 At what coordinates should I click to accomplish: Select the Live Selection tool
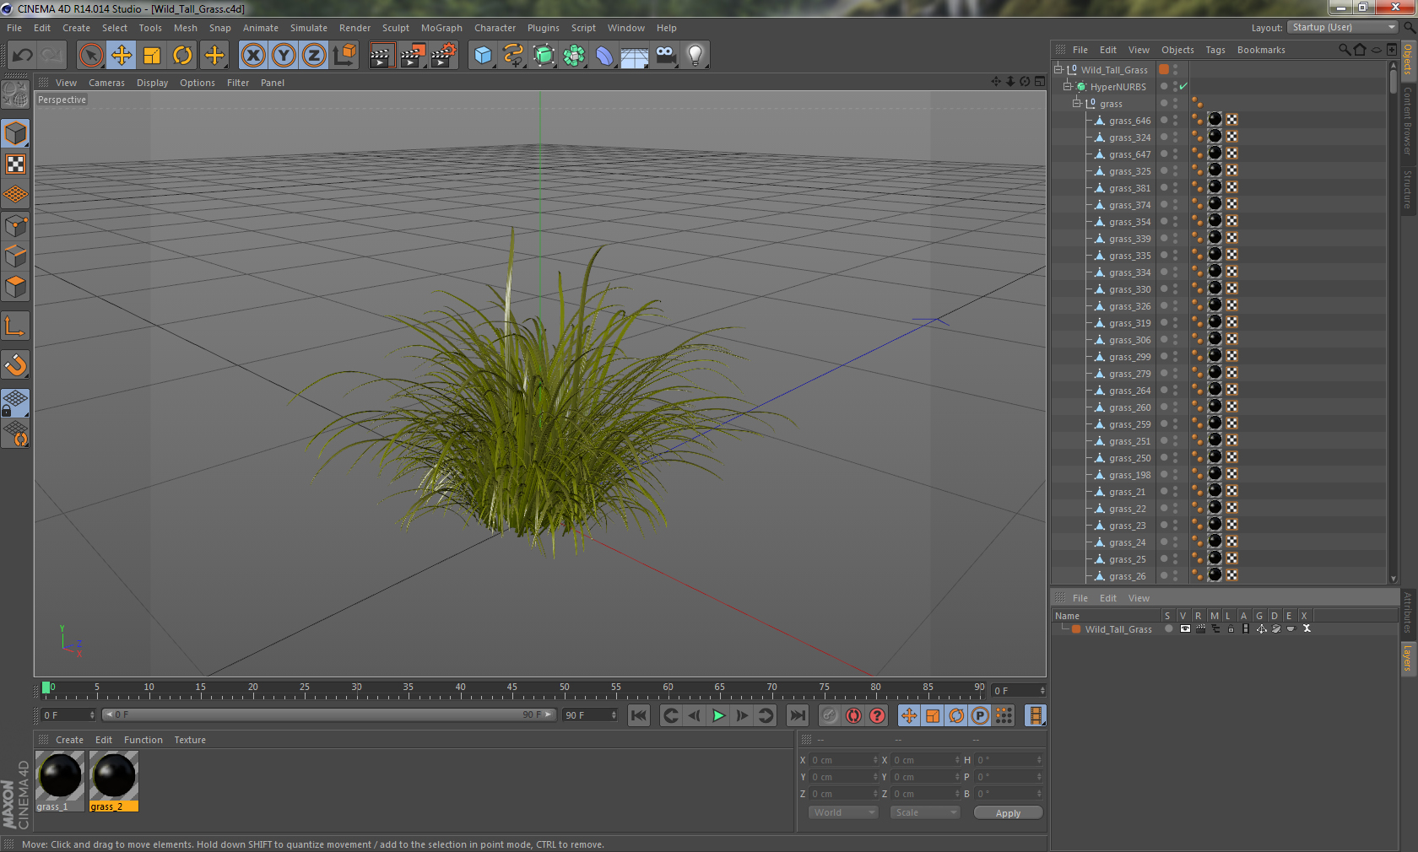(91, 56)
